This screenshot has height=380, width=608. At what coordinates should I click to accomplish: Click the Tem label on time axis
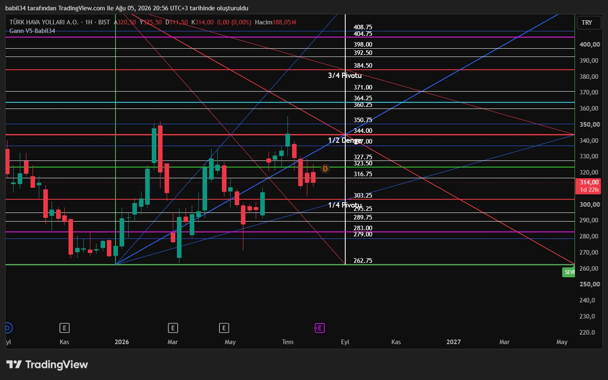pos(288,342)
